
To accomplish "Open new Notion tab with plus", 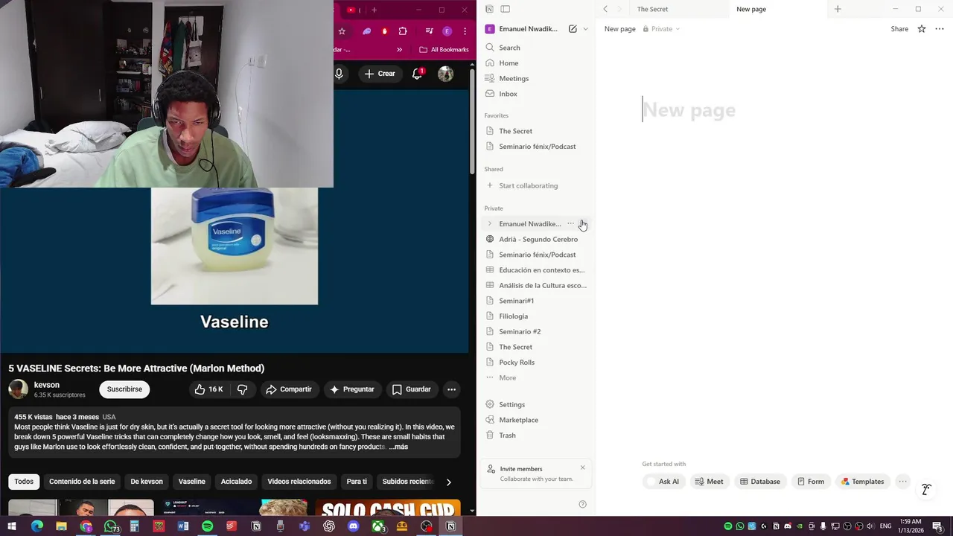I will coord(838,9).
